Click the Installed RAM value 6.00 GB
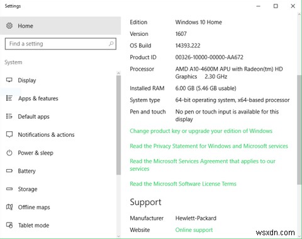 point(206,88)
